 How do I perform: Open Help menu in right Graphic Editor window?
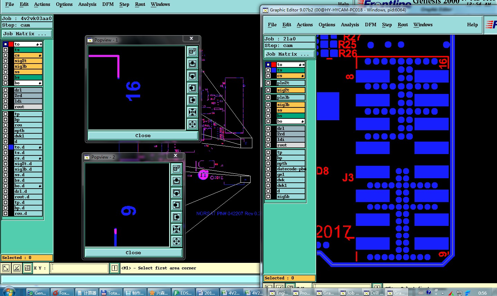472,25
